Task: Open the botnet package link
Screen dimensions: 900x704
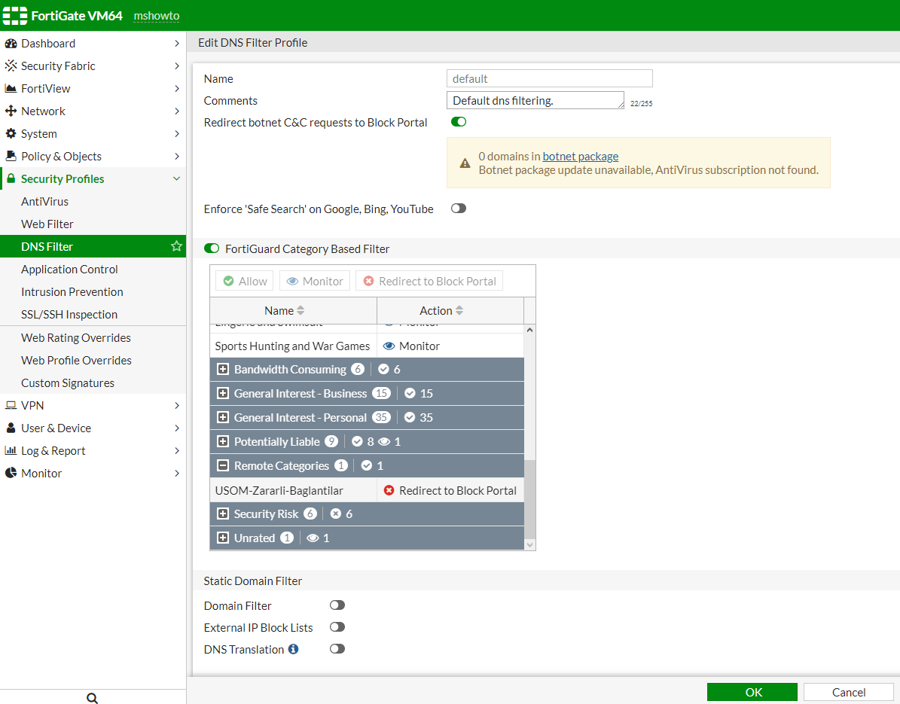Action: 581,157
